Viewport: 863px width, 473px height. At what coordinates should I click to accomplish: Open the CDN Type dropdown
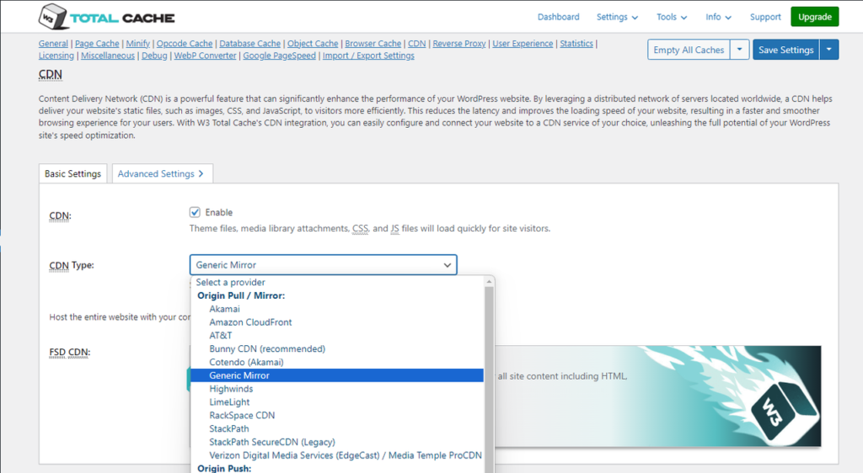click(323, 265)
